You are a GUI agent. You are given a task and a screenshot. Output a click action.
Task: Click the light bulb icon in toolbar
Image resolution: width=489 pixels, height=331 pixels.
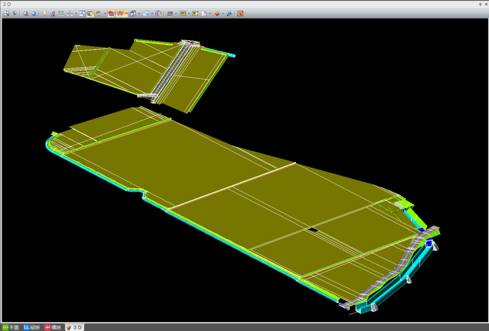click(x=45, y=13)
